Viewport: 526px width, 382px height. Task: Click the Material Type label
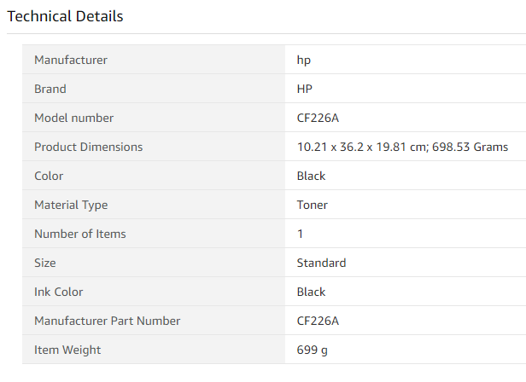click(71, 205)
